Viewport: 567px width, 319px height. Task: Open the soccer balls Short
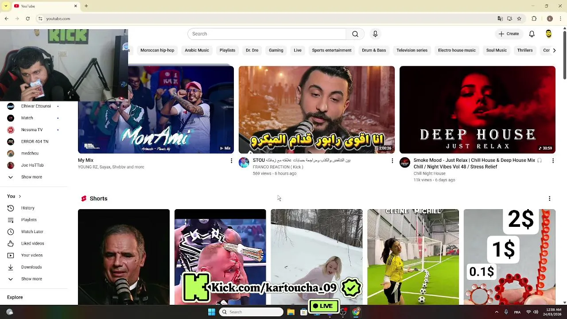(413, 257)
